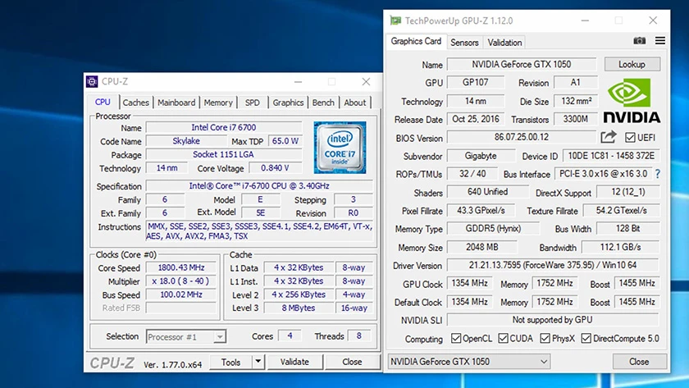Click the GPU-Z screenshot camera icon
Viewport: 689px width, 388px height.
pos(640,42)
